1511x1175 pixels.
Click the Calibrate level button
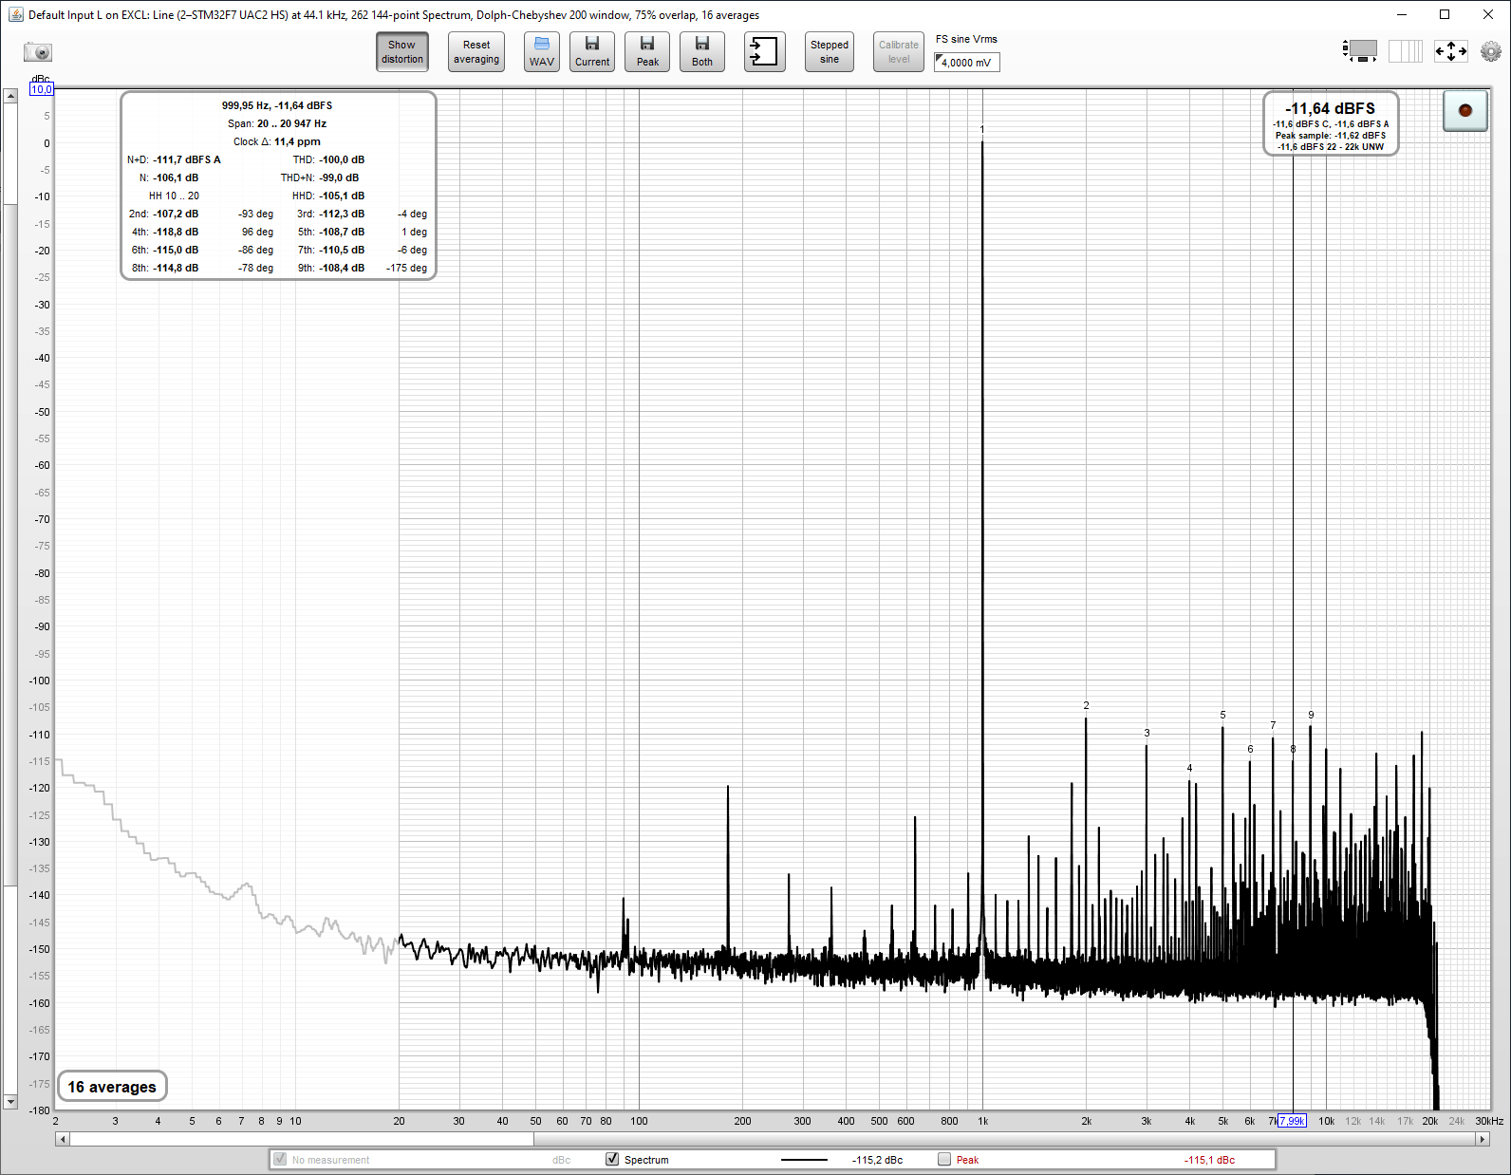[899, 51]
